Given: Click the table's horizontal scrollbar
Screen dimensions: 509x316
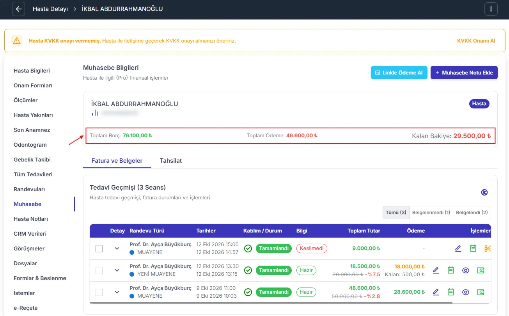Looking at the screenshot, I should click(271, 302).
